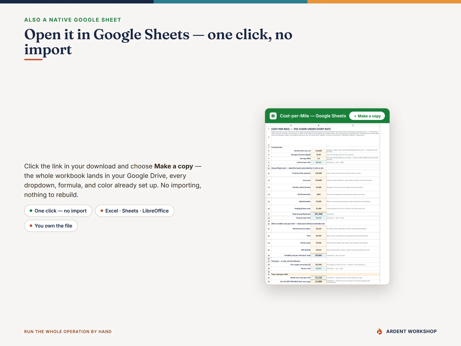Viewport: 461px width, 346px height.
Task: Select the 'Annual miles you run' value 110,000
Action: coord(318,151)
